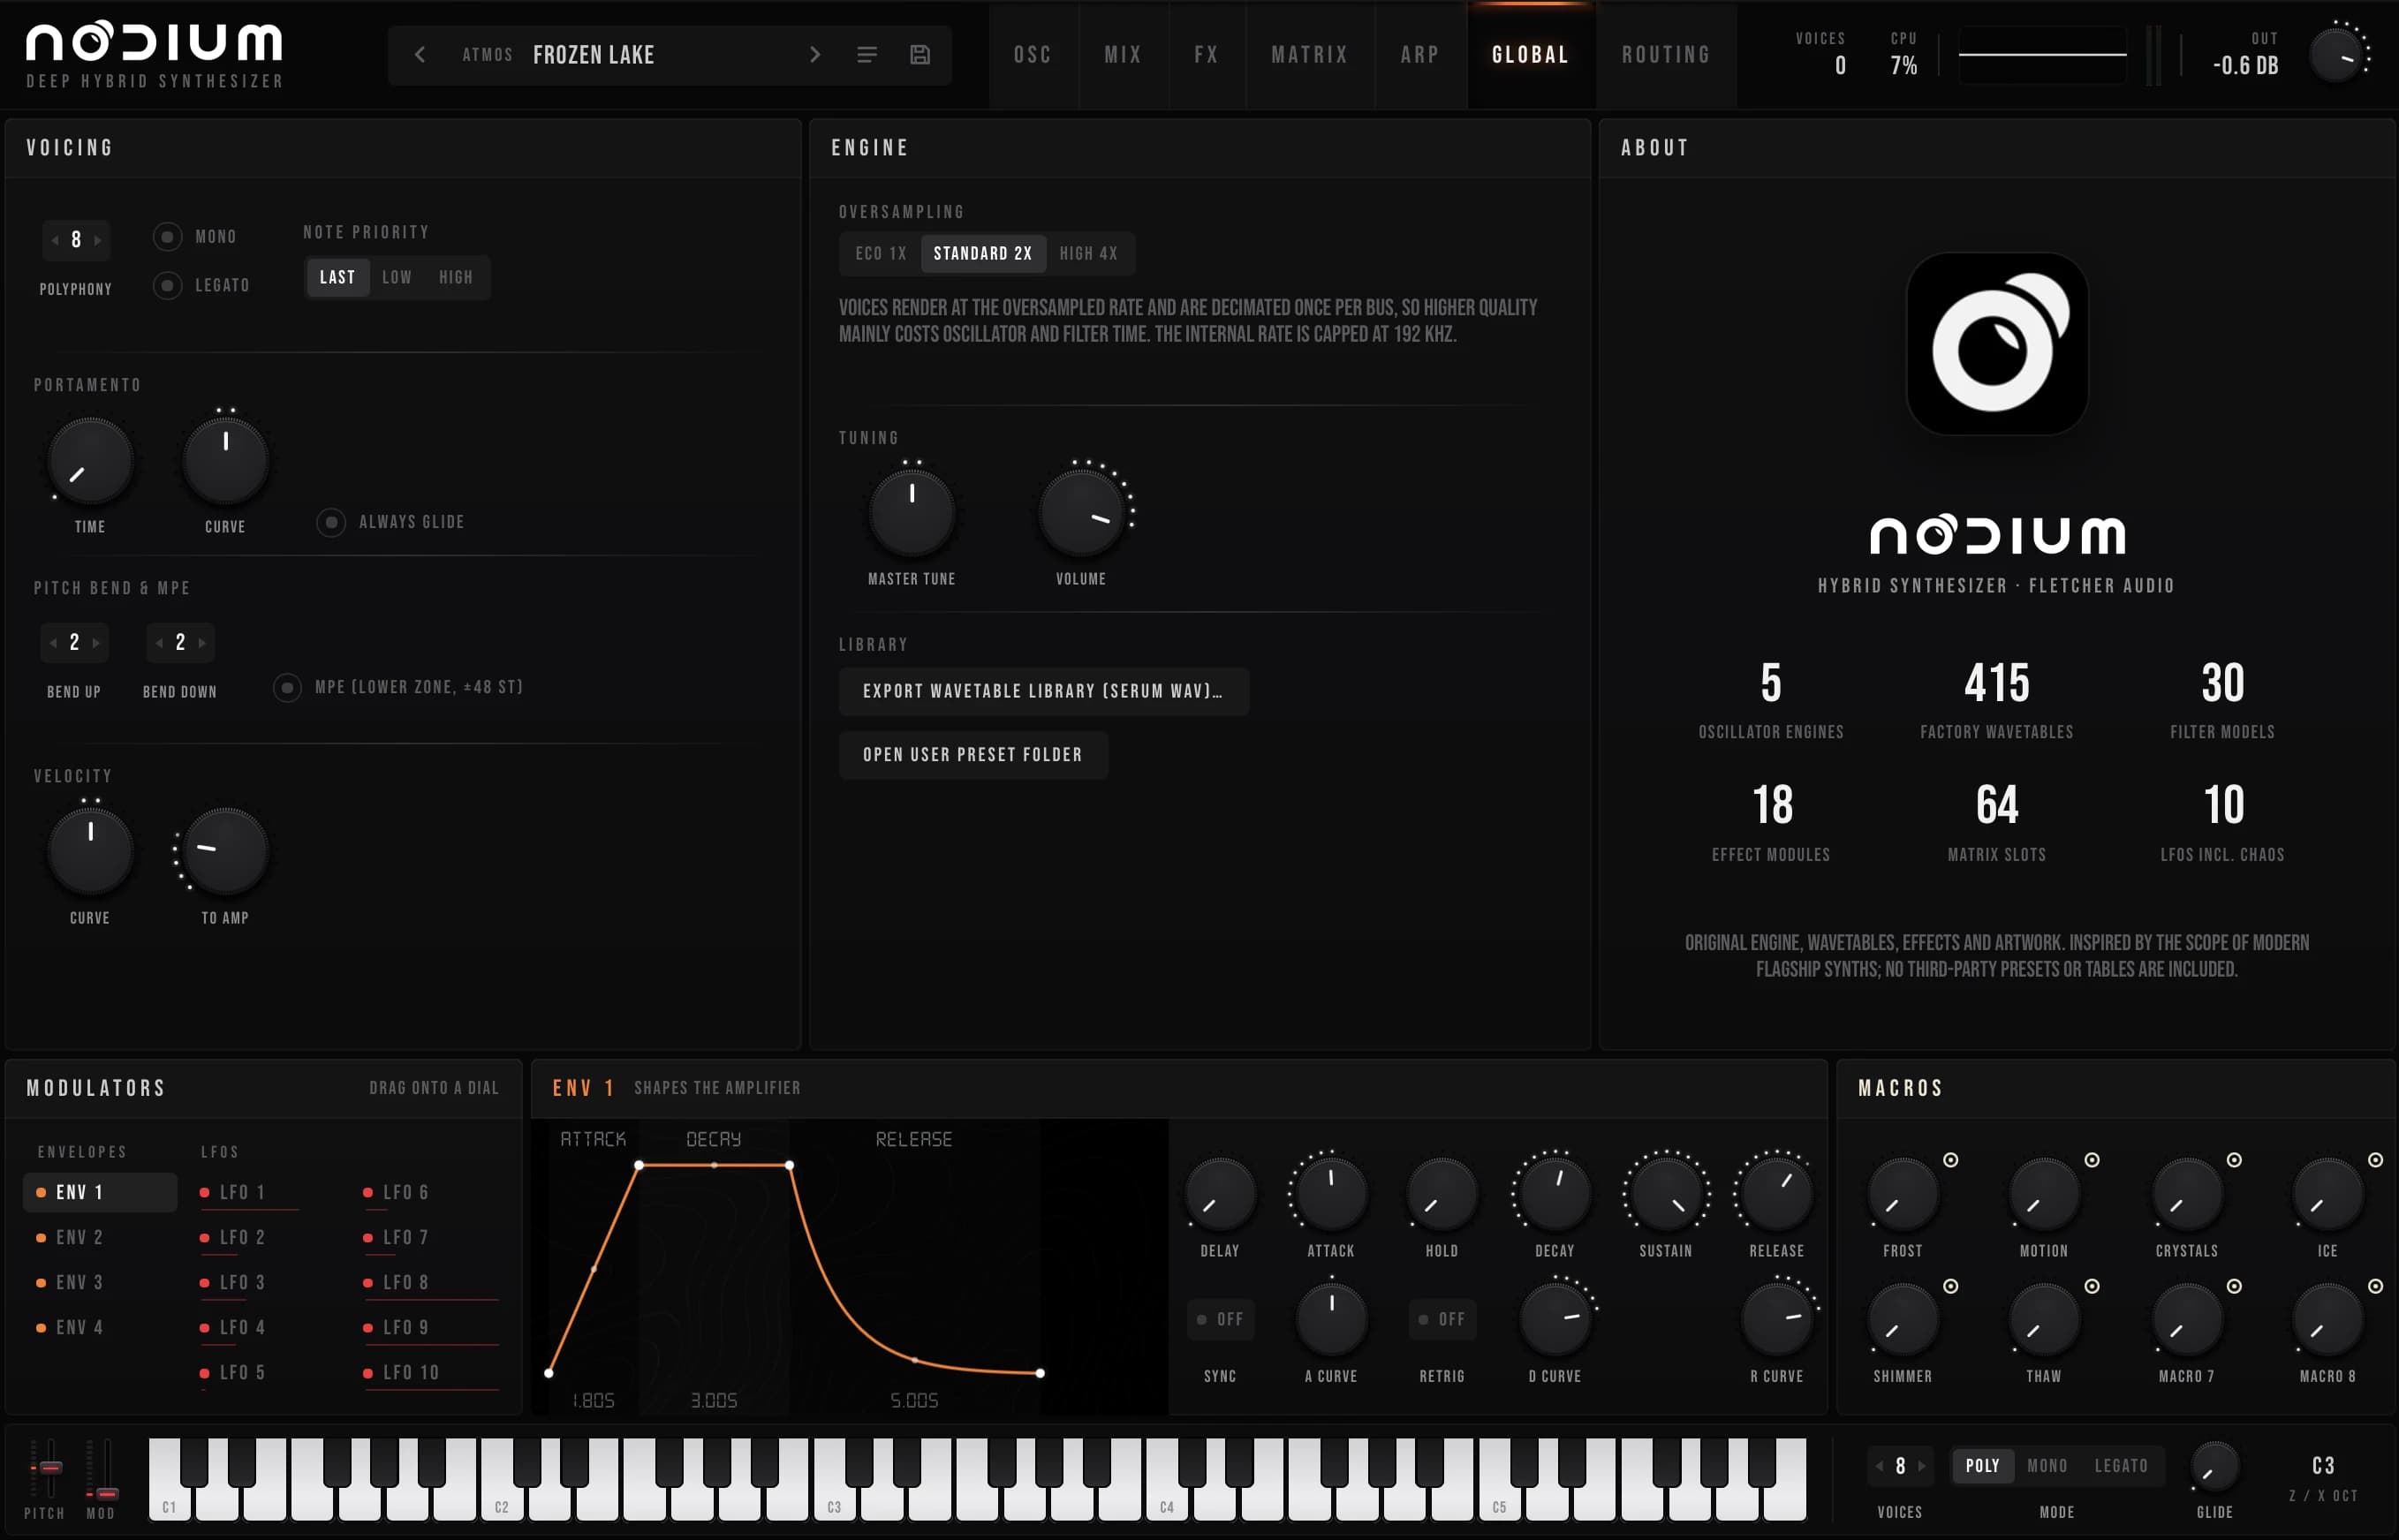Click the Thaw macro assign target icon
2399x1540 pixels.
tap(2091, 1286)
